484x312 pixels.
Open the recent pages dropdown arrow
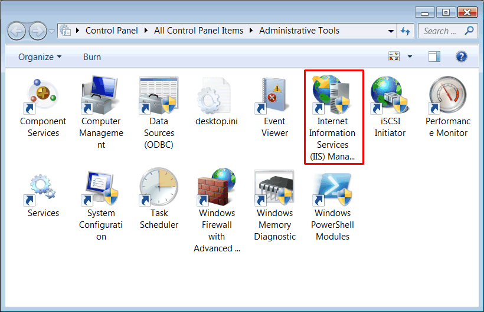pyautogui.click(x=51, y=31)
